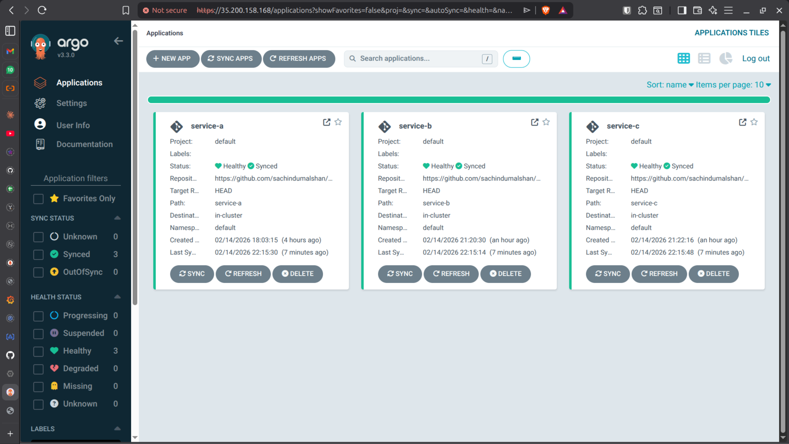Collapse the HEALTH STATUS section
789x444 pixels.
[117, 297]
